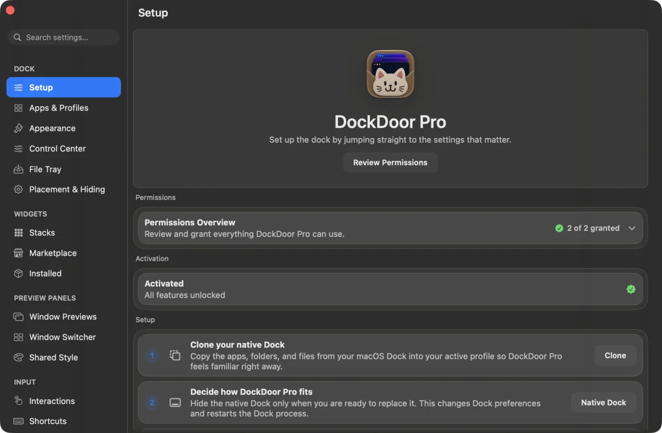The image size is (662, 433).
Task: Select Window Previews
Action: pos(63,317)
